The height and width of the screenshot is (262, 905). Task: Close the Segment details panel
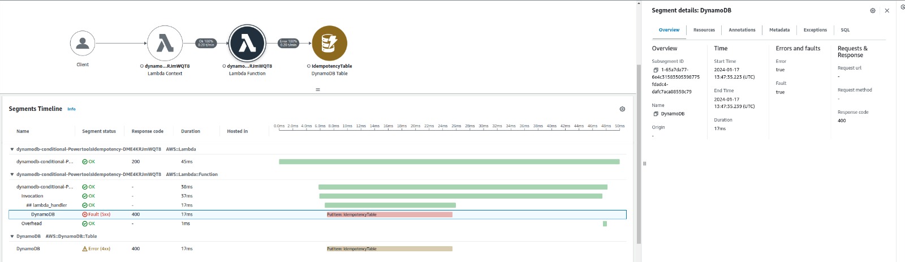click(887, 11)
